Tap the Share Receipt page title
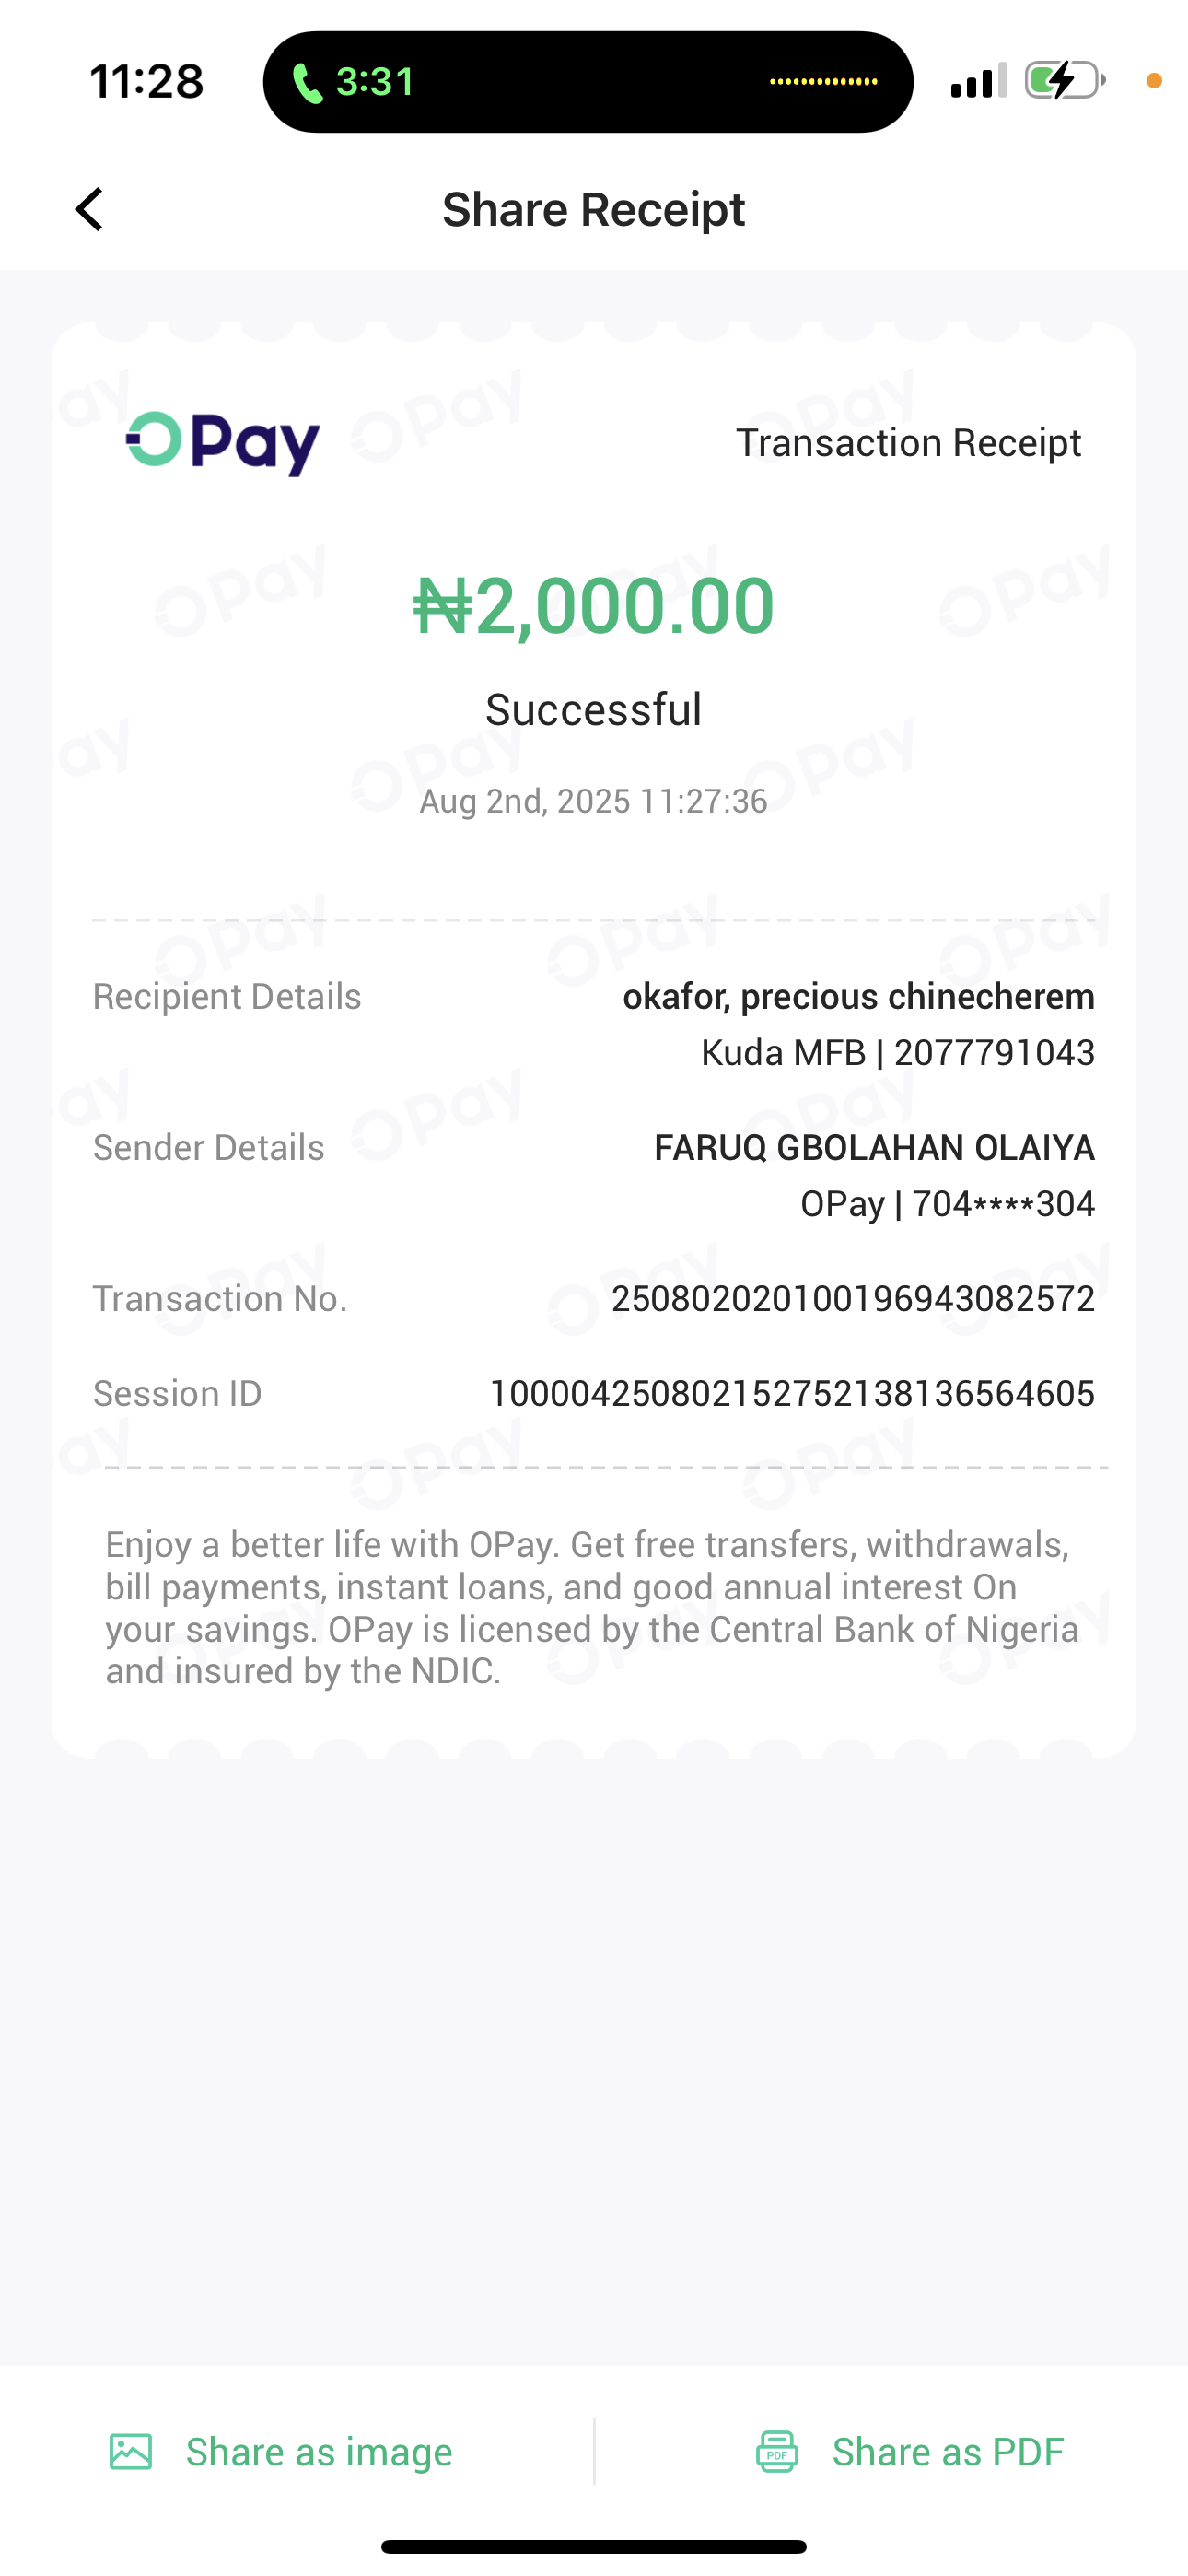The width and height of the screenshot is (1188, 2576). [x=593, y=210]
